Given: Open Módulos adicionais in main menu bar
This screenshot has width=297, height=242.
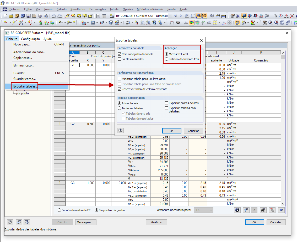Looking at the screenshot, I should point(150,9).
